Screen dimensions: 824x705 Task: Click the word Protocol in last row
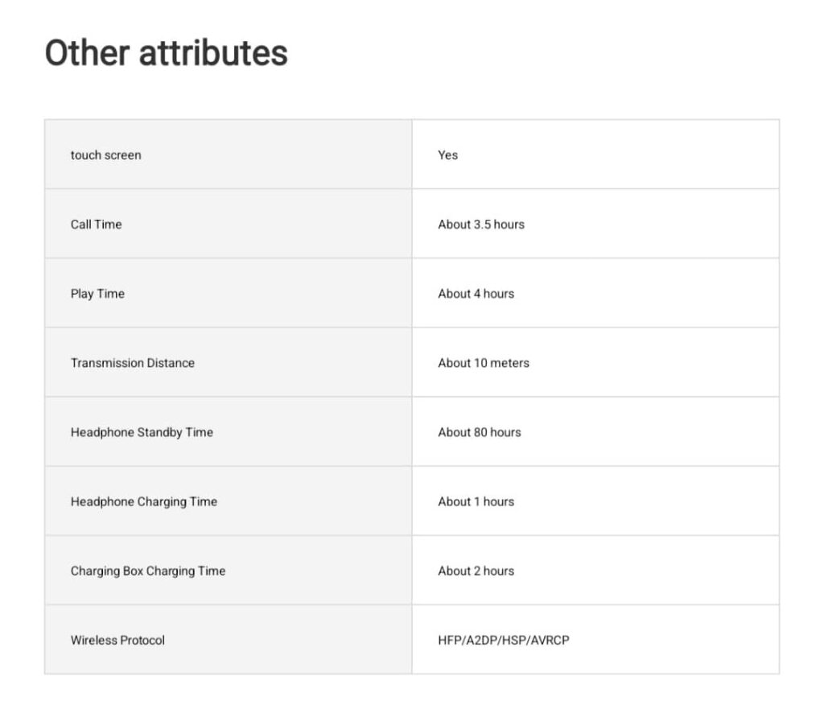click(142, 641)
